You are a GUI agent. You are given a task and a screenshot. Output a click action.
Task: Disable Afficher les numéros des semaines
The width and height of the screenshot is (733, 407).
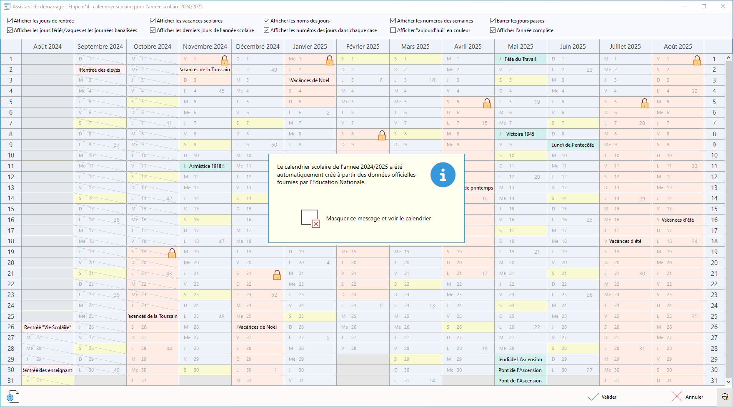click(x=393, y=21)
